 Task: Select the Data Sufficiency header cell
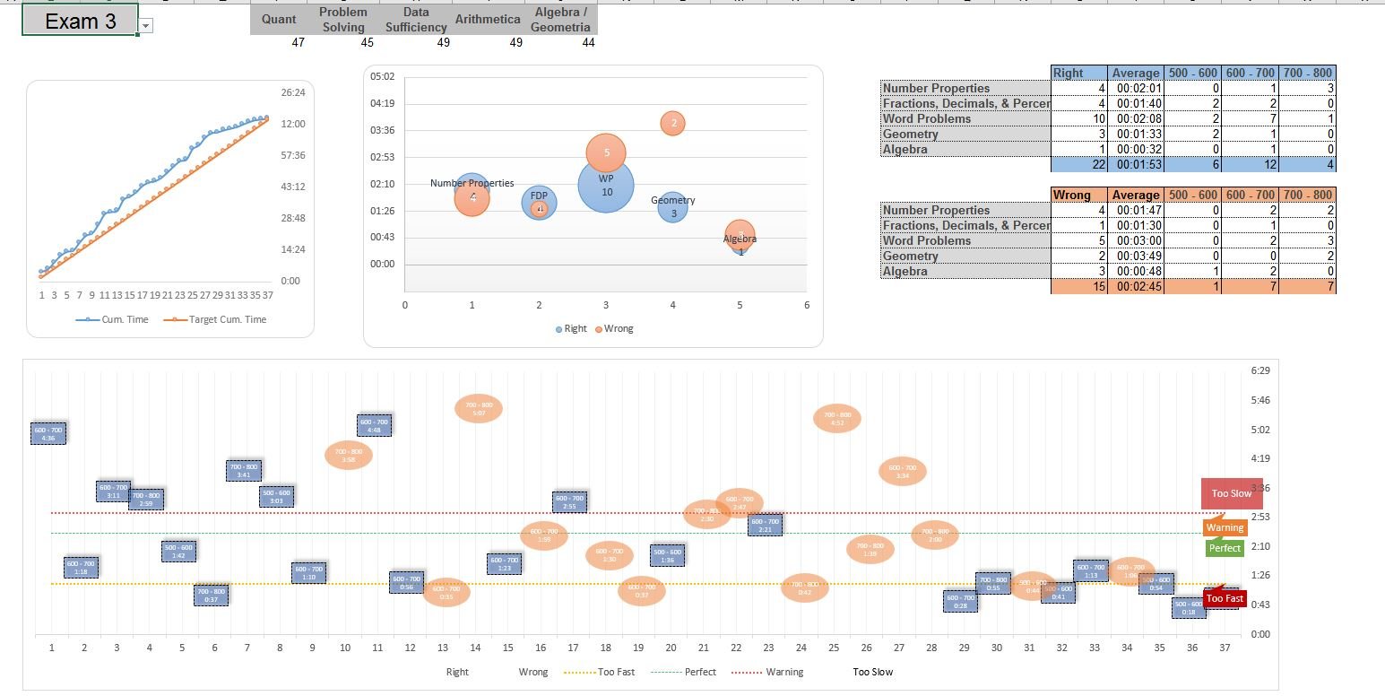coord(416,20)
